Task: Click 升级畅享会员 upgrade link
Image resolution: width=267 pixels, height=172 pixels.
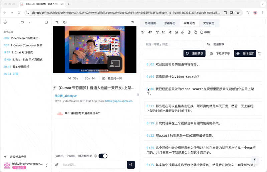Action: click(x=15, y=157)
